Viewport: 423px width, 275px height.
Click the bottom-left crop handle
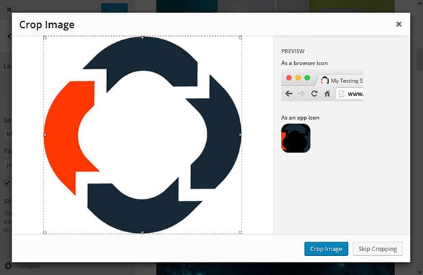45,232
